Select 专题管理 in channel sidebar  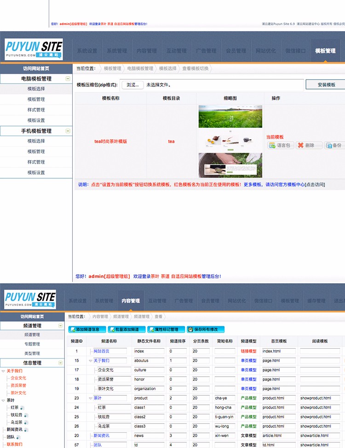click(32, 344)
